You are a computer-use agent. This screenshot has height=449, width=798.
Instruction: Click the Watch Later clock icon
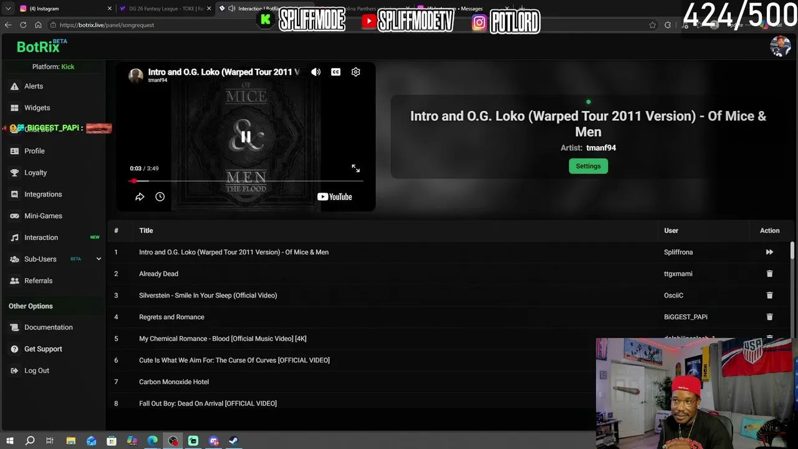click(160, 196)
